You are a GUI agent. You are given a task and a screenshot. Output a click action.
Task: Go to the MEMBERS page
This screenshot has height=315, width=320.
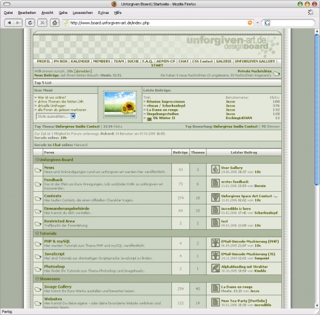[101, 61]
